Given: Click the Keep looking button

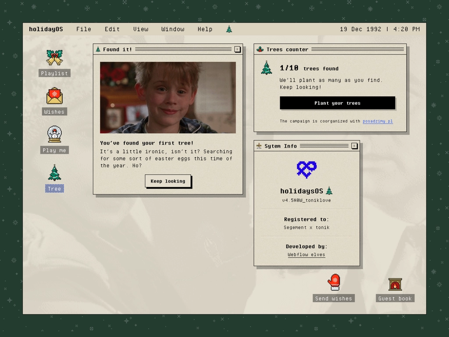Looking at the screenshot, I should tap(168, 181).
